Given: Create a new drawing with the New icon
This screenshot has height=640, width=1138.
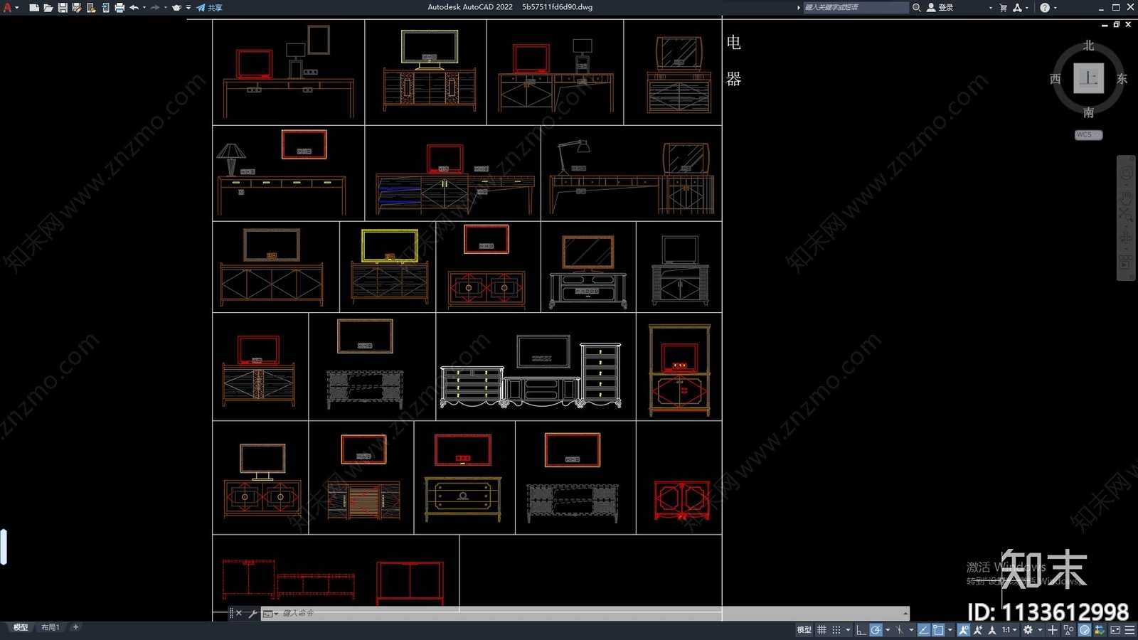Looking at the screenshot, I should coord(33,8).
